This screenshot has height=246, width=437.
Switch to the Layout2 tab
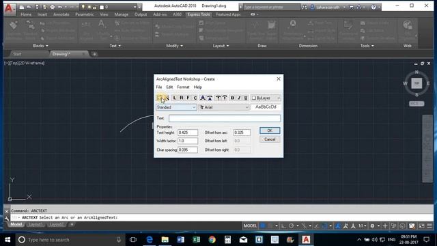(x=56, y=225)
